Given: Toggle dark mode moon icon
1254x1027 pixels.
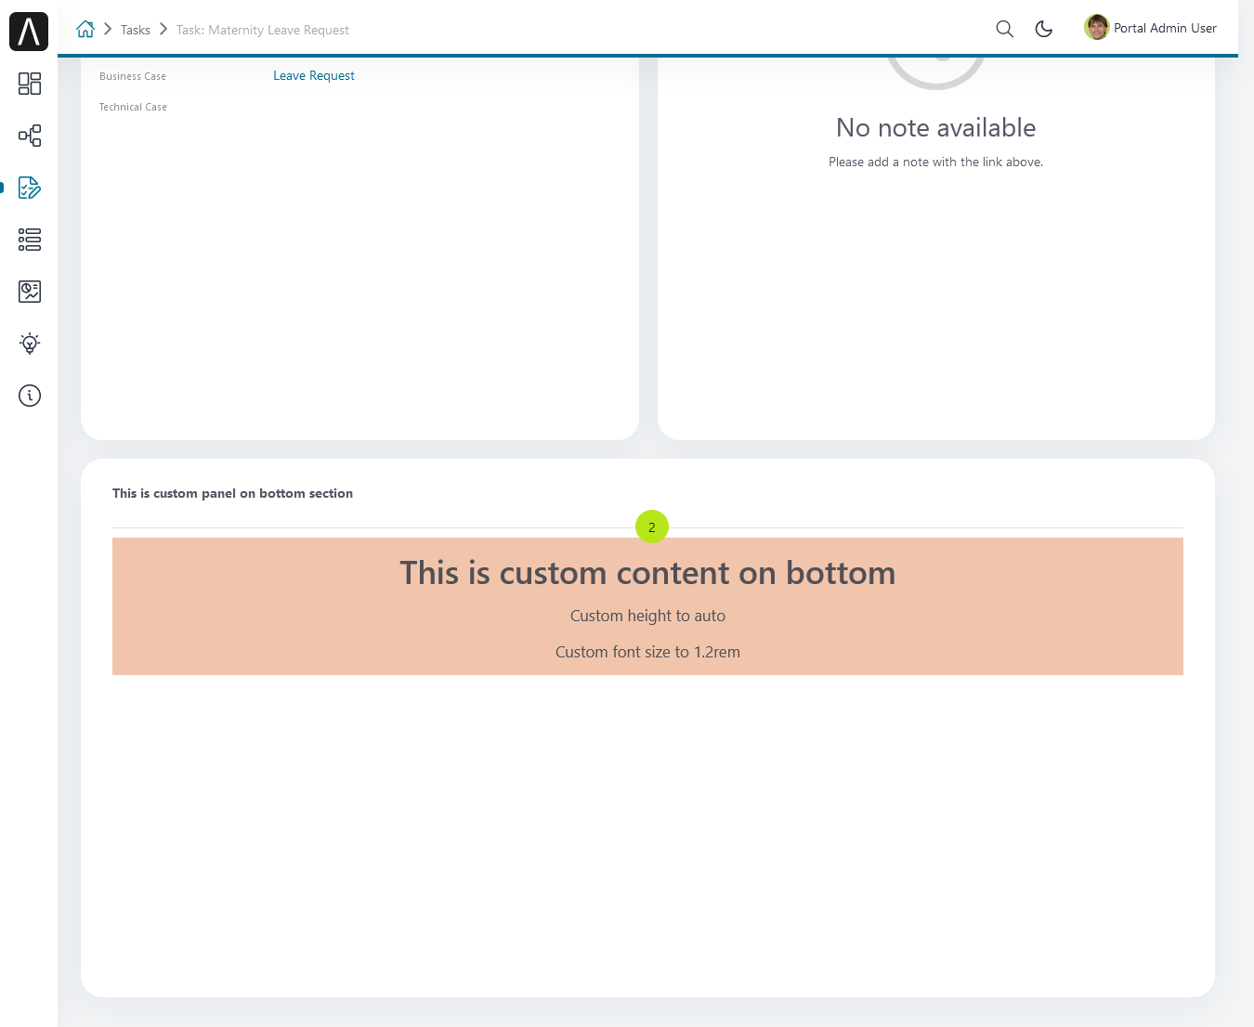Looking at the screenshot, I should tap(1044, 29).
